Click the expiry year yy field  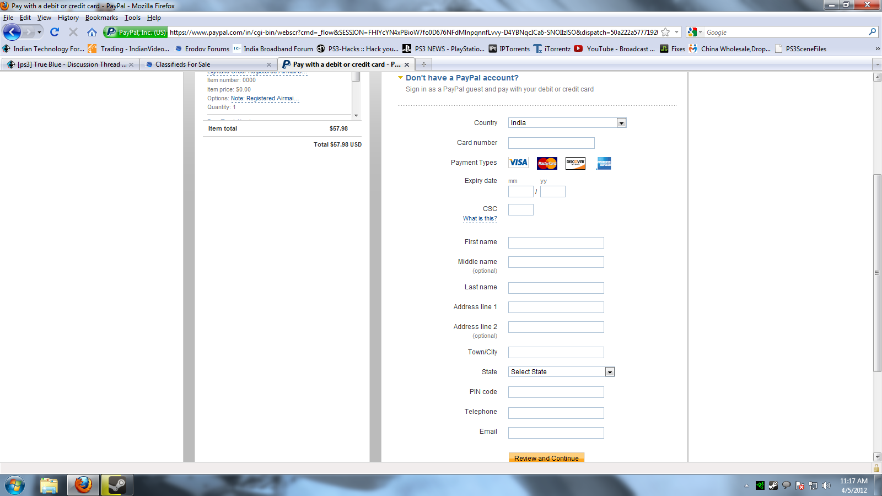(553, 192)
